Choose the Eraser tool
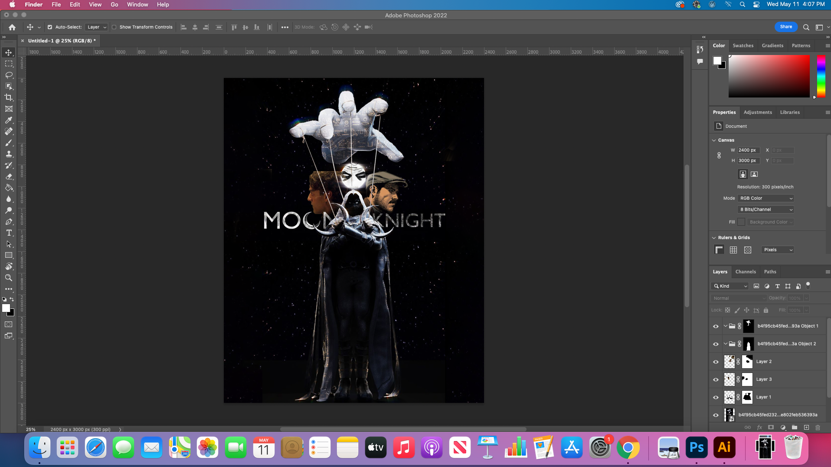 click(9, 177)
